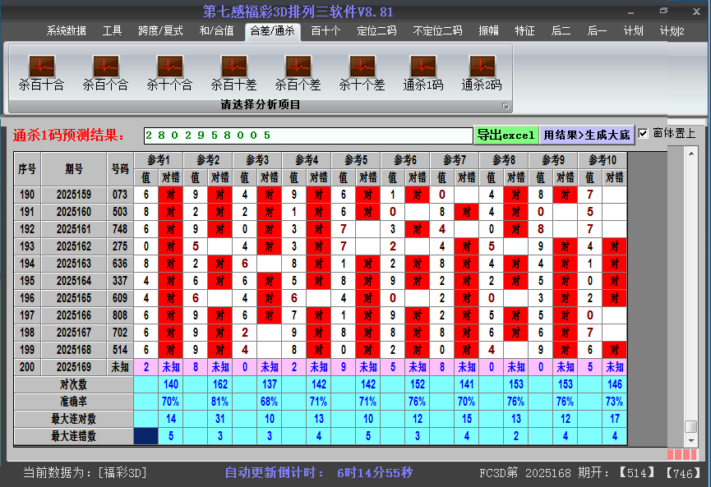Screen dimensions: 711x487
Task: Open the 杀百十差 analysis icon
Action: pyautogui.click(x=234, y=73)
